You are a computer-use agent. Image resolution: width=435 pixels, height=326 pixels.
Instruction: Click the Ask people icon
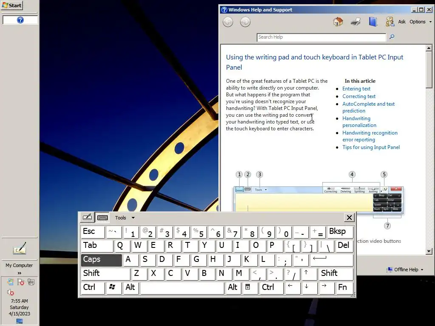click(390, 22)
